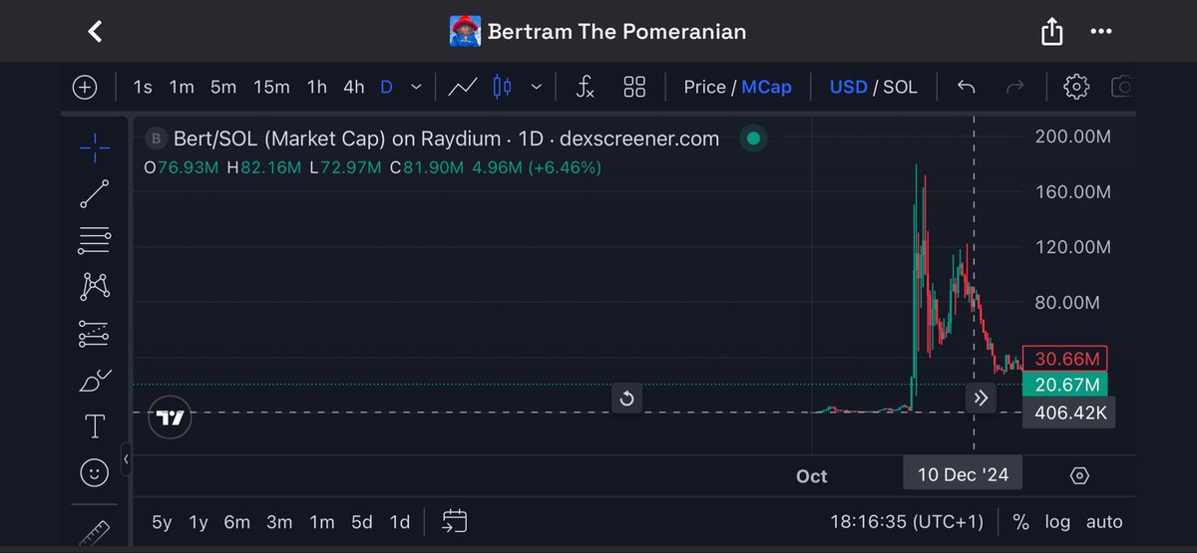Open the indicators fx icon

[x=586, y=87]
